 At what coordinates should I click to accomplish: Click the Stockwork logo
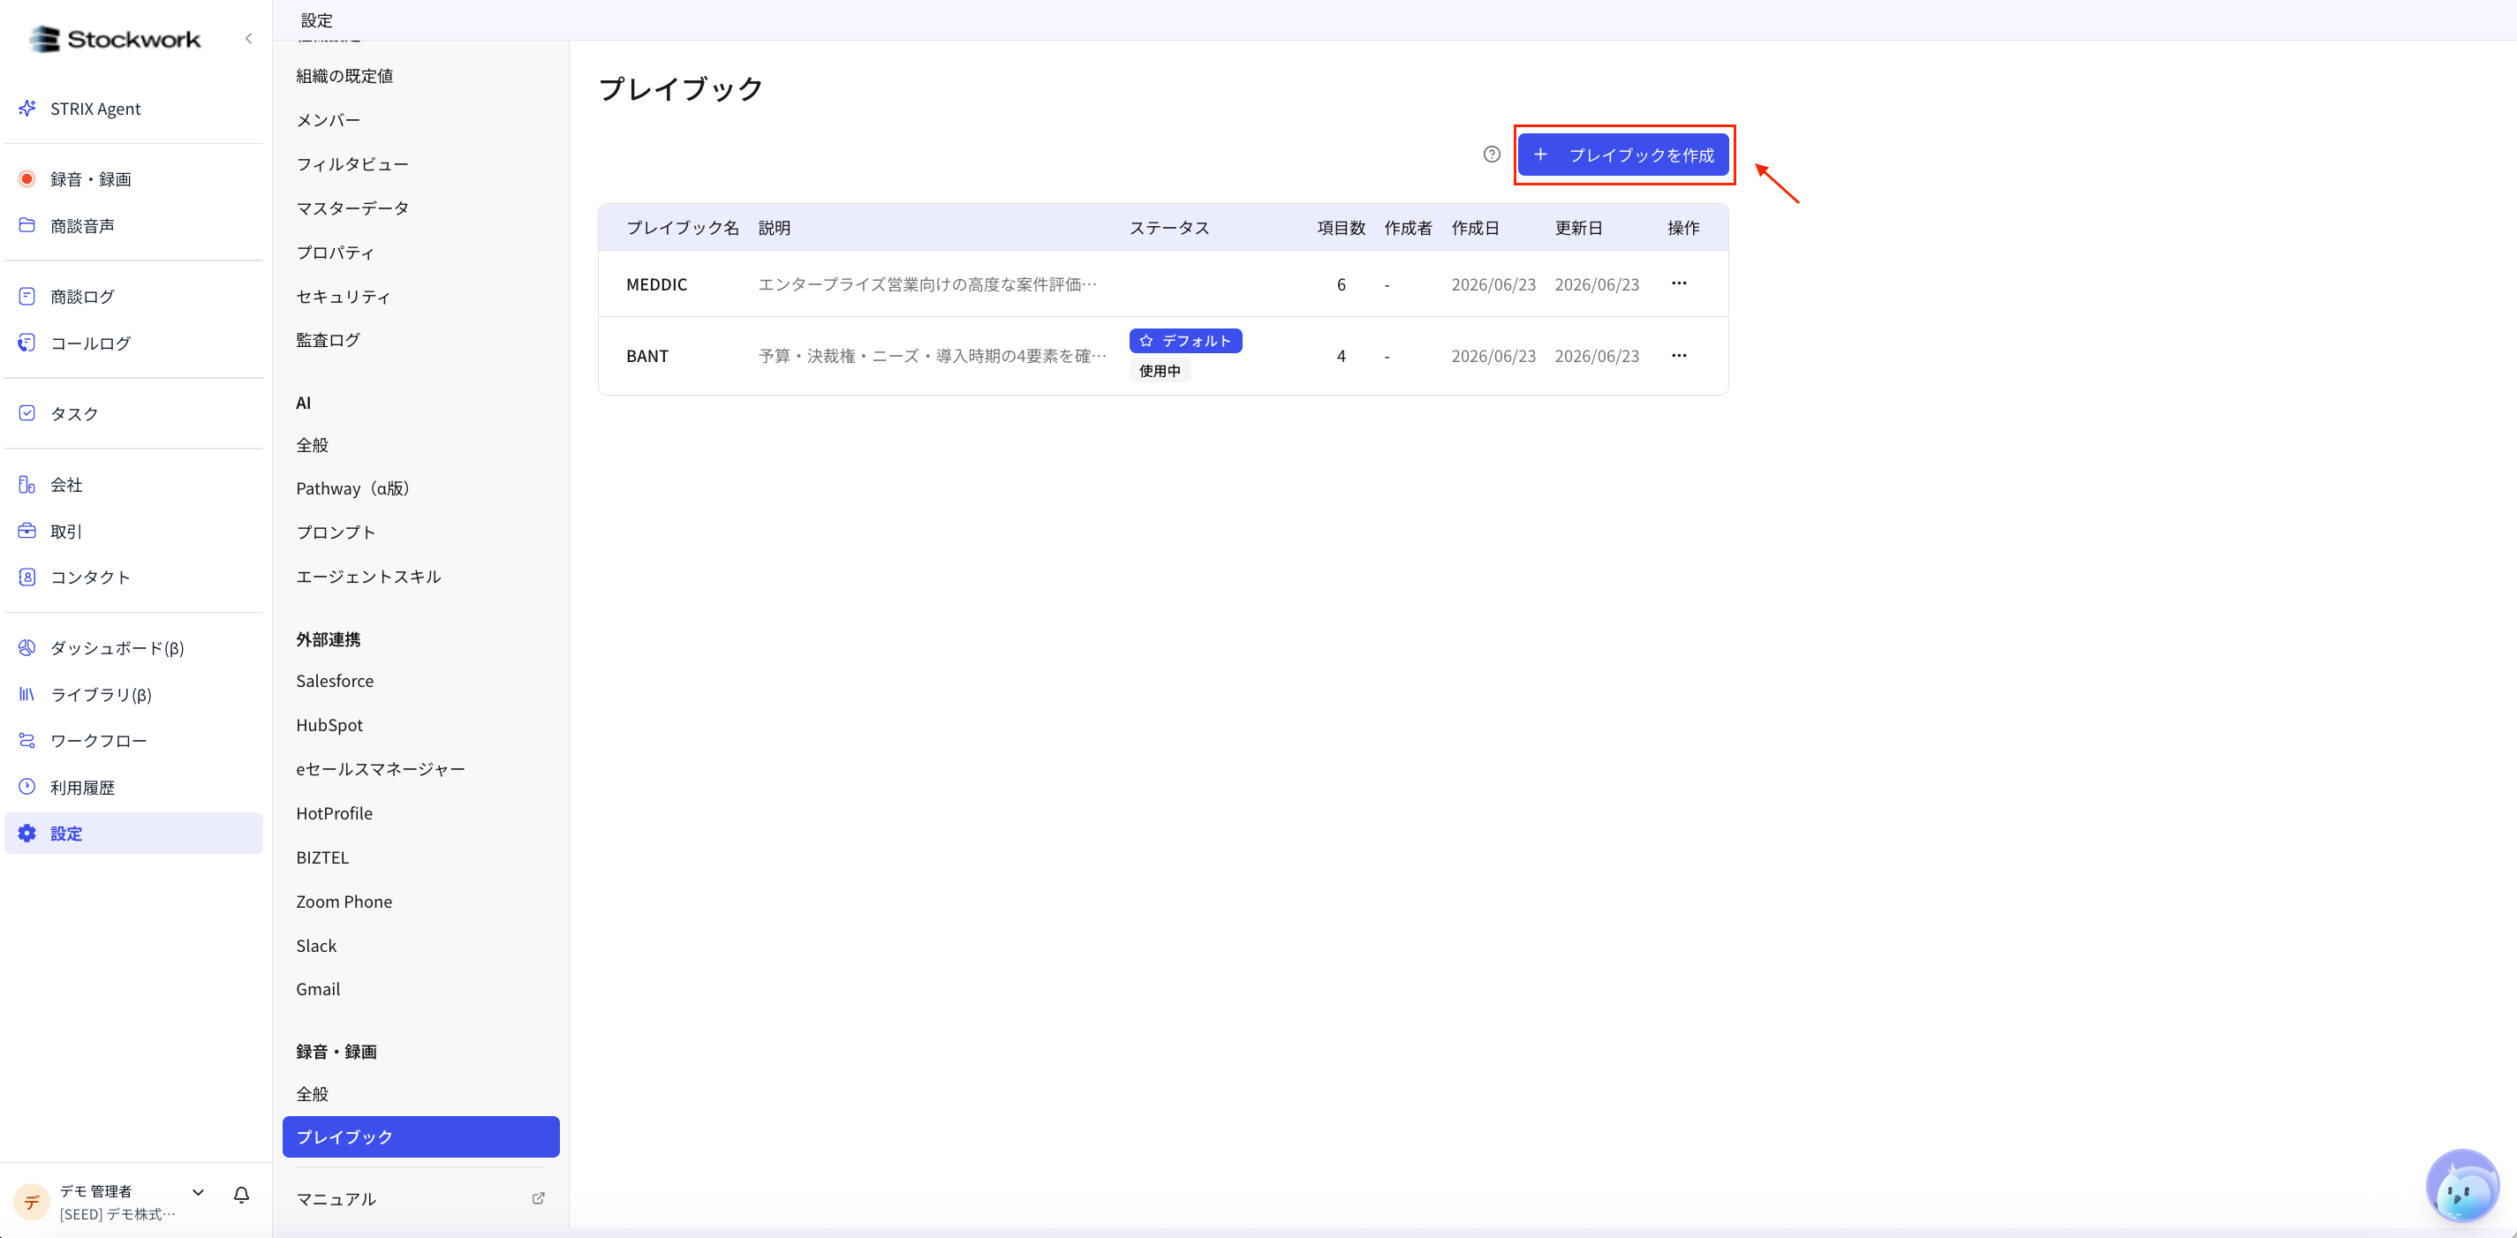pos(114,39)
